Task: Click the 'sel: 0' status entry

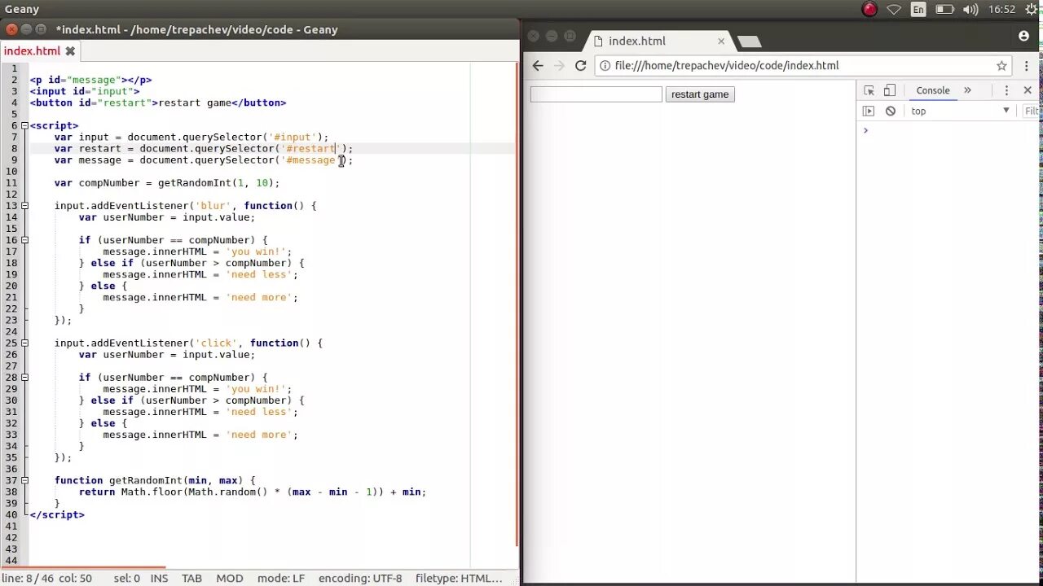Action: point(127,578)
